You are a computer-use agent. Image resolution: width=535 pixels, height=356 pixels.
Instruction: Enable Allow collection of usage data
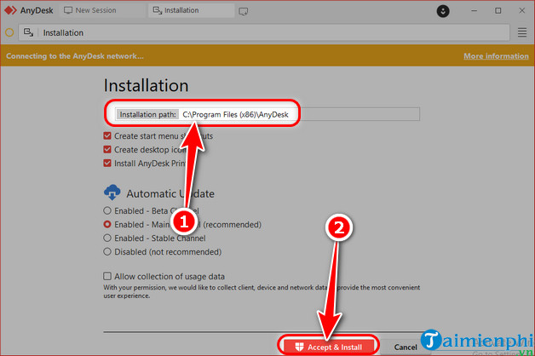(x=107, y=276)
